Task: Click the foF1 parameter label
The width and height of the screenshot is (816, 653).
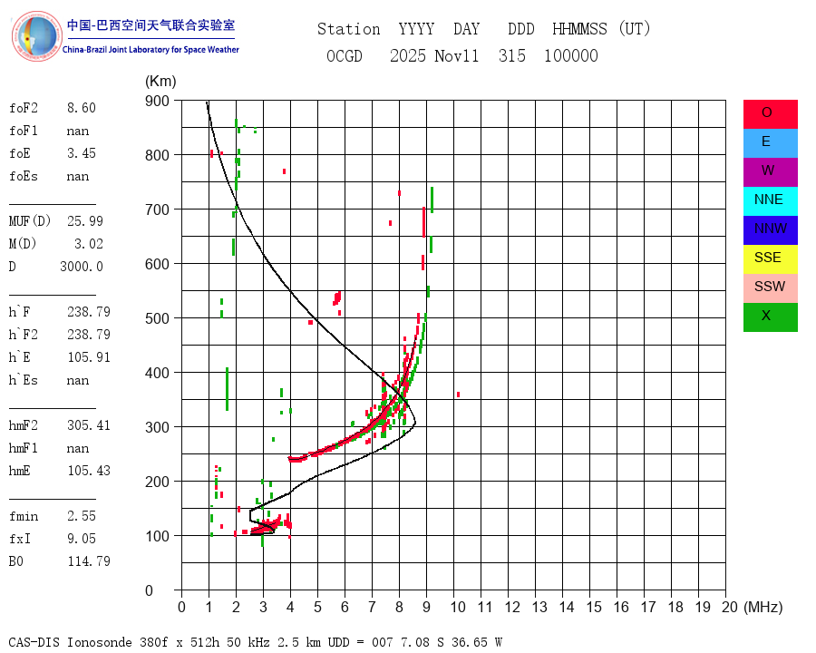Action: coord(24,131)
